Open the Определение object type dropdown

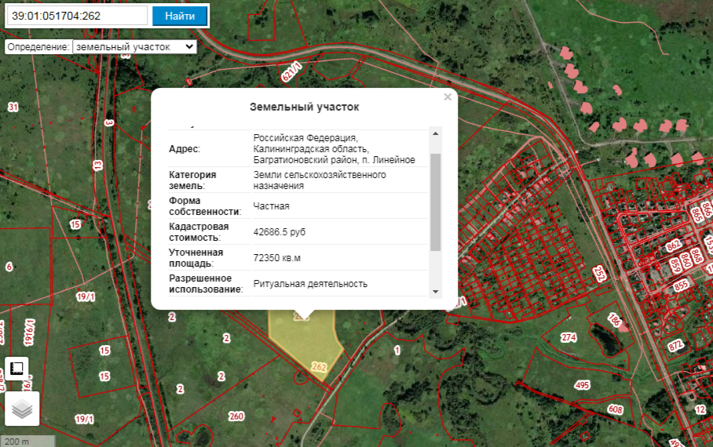[134, 47]
